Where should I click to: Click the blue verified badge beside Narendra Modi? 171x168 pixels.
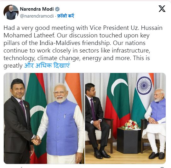57,9
